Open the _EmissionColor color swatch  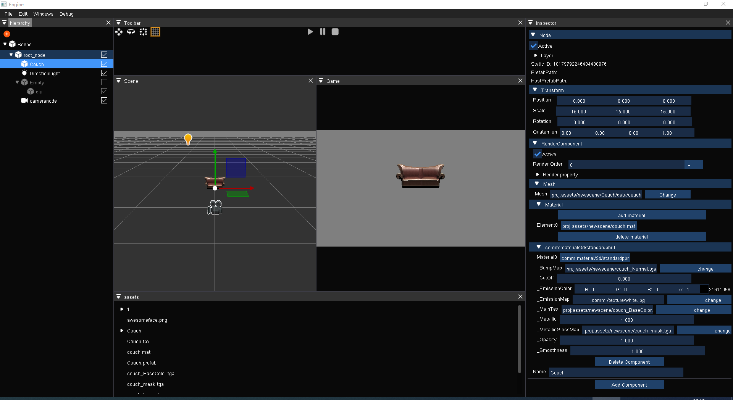click(704, 289)
